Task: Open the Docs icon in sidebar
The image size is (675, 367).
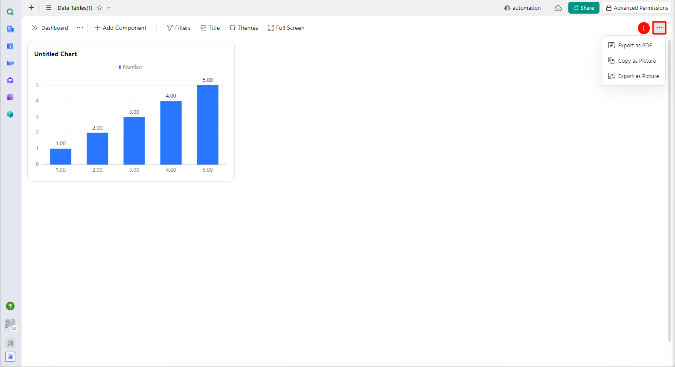Action: coord(10,29)
